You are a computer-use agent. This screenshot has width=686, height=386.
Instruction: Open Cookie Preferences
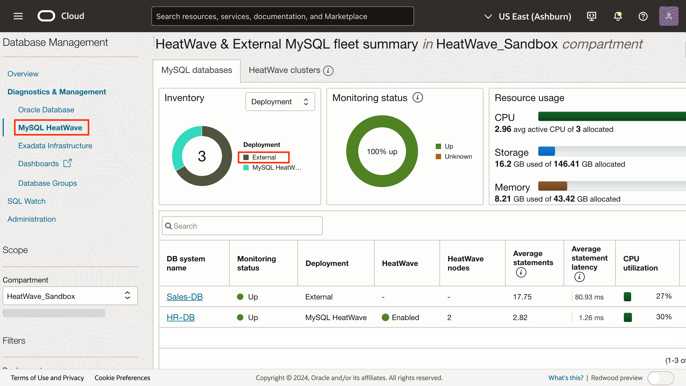tap(122, 378)
